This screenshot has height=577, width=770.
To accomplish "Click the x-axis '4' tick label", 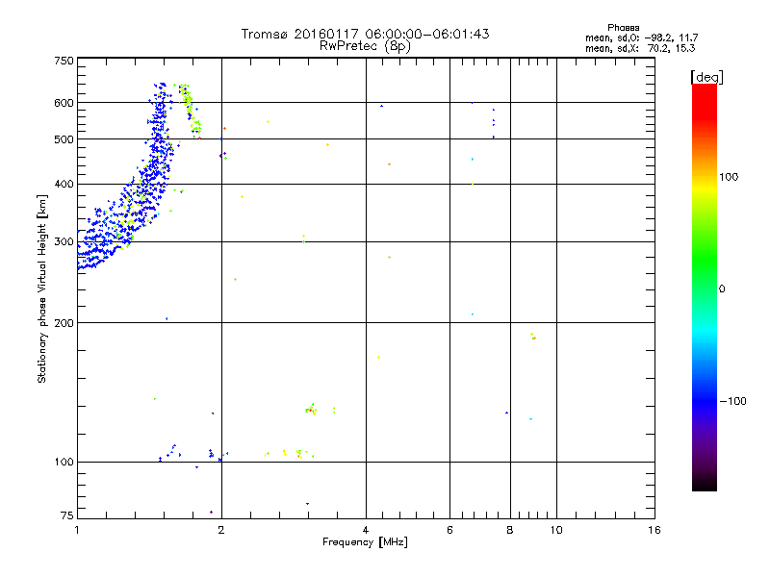I will (366, 530).
